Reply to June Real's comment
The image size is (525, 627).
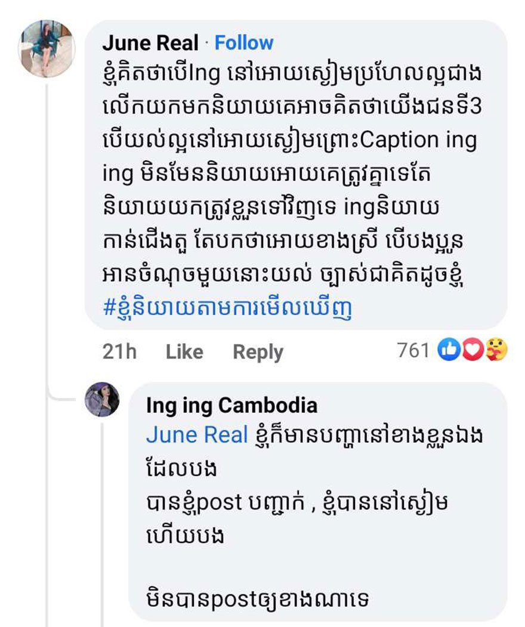258,352
